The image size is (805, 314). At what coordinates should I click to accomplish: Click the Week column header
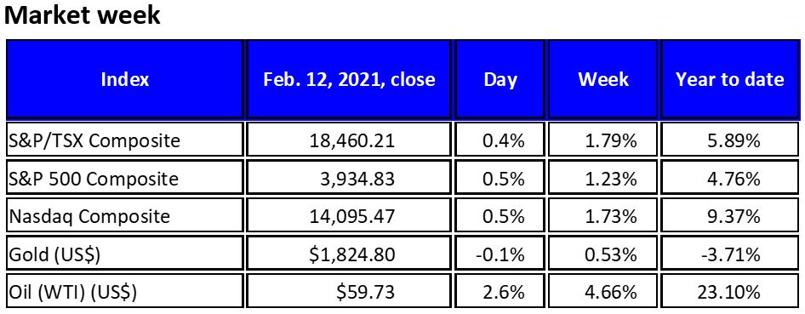pyautogui.click(x=602, y=79)
